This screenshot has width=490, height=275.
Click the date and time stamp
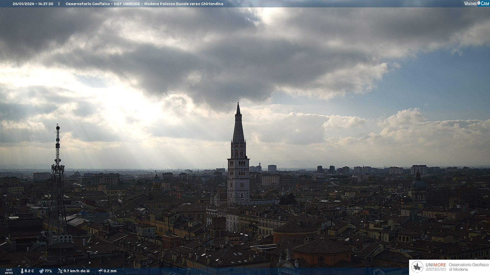pyautogui.click(x=33, y=4)
